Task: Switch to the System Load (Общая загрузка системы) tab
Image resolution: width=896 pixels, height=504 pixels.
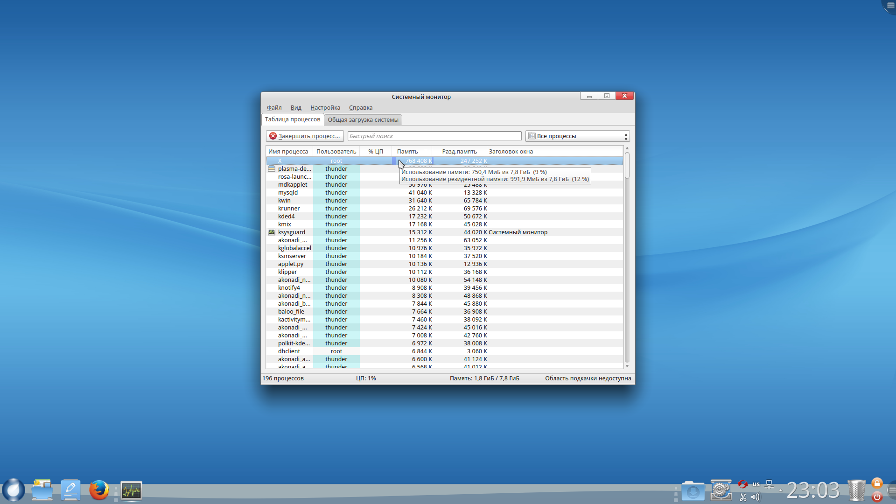Action: 363,120
